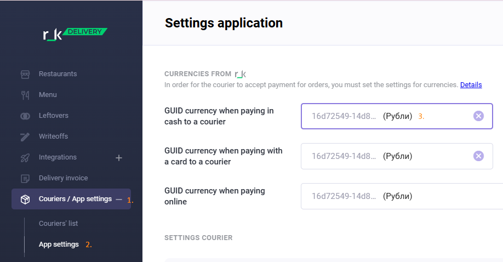
Task: Click the Menu fork and knife icon
Action: click(x=25, y=95)
